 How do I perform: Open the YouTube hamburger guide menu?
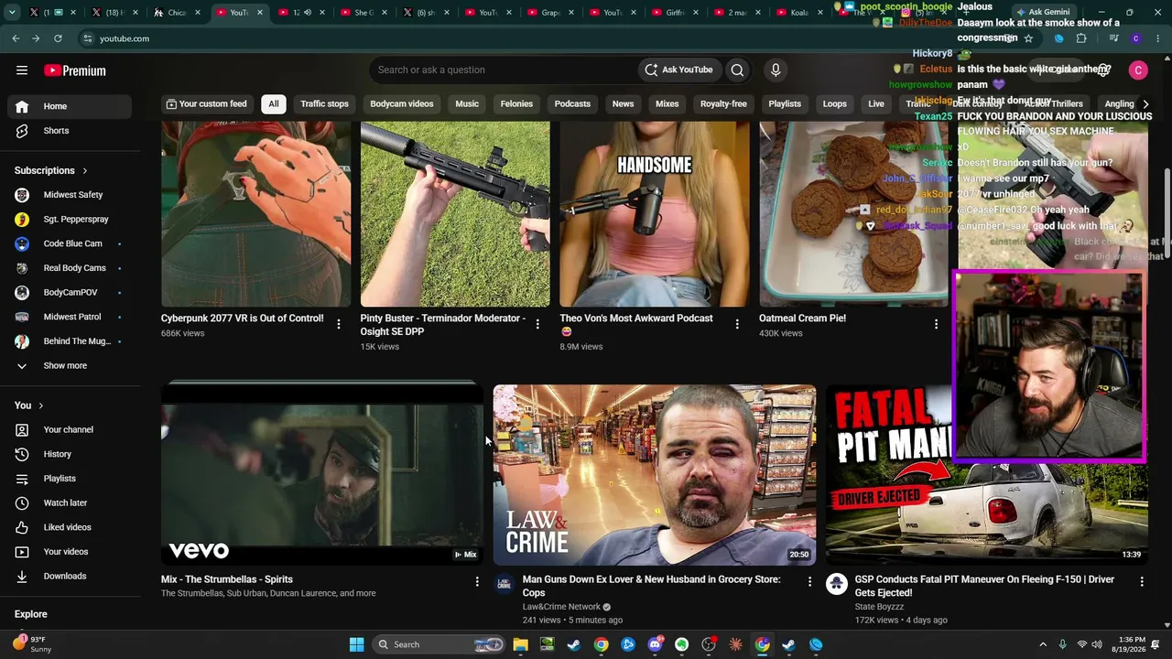pyautogui.click(x=22, y=70)
